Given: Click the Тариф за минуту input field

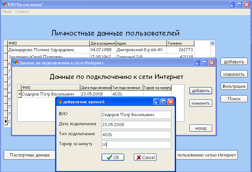Looking at the screenshot, I should coord(136,145).
